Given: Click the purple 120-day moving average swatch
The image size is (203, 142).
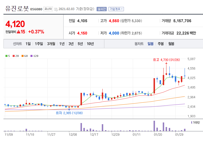Looking at the screenshot, I should (x=31, y=56).
